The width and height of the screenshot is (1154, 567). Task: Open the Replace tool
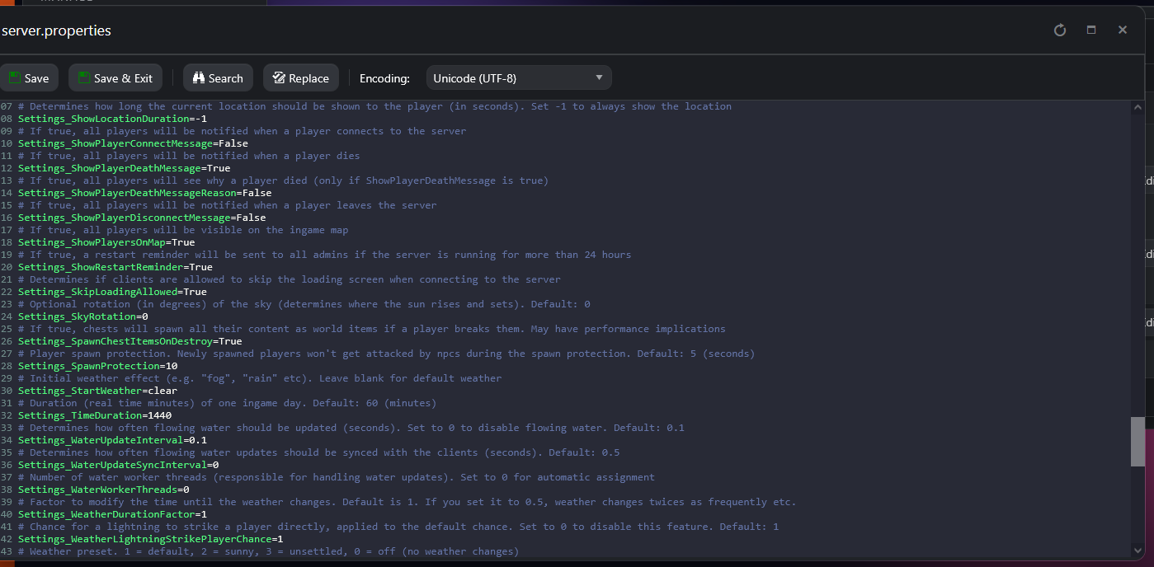[x=301, y=78]
